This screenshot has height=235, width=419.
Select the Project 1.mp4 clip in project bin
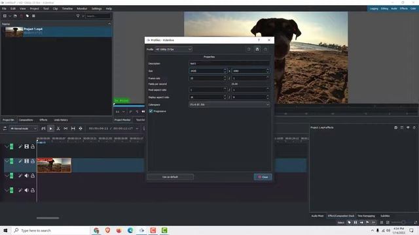56,32
